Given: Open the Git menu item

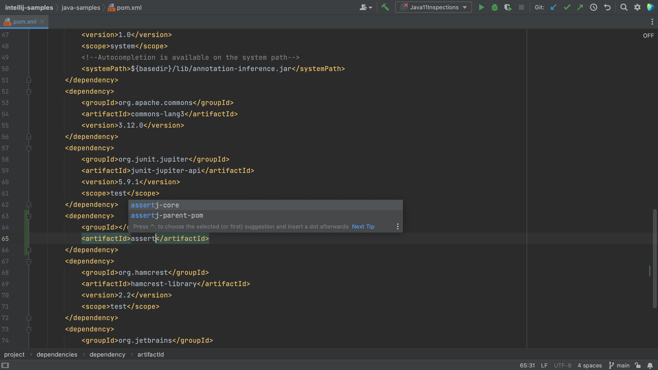Looking at the screenshot, I should tap(540, 7).
